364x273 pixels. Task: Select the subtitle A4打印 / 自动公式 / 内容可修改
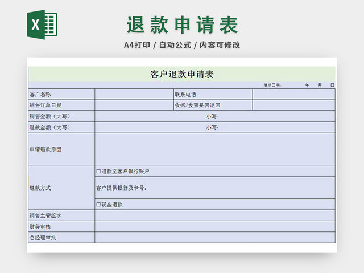point(182,45)
